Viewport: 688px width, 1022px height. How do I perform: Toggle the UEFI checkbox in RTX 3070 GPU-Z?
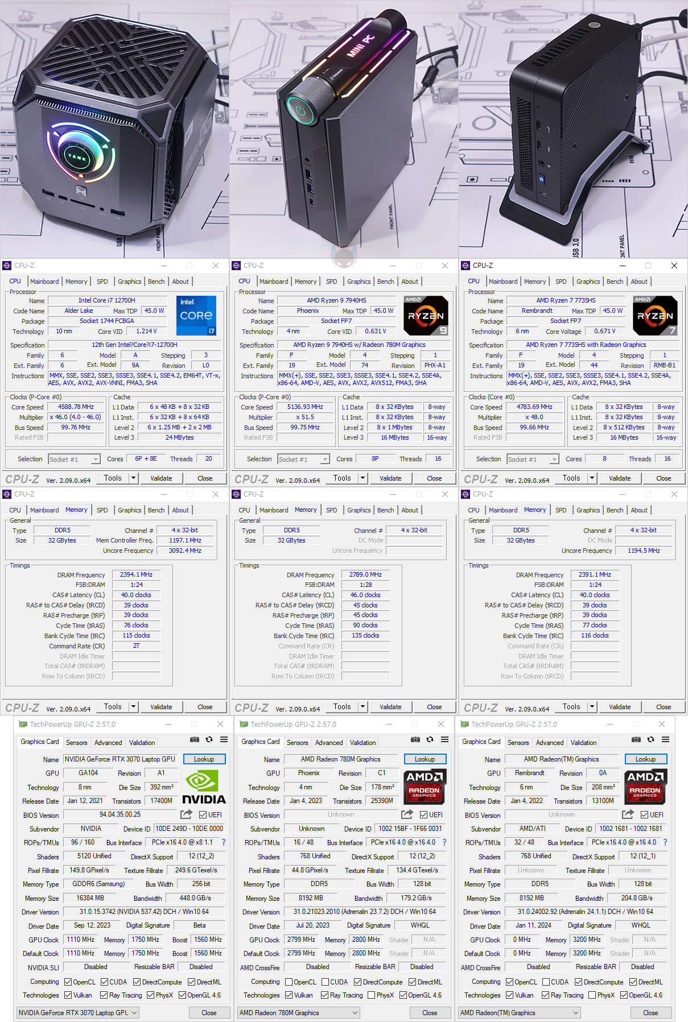(203, 815)
